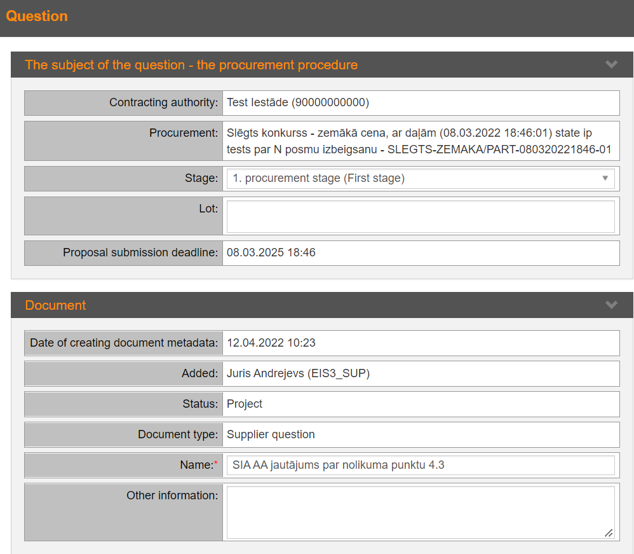Click into the Lot input field
Viewport: 634px width, 554px height.
[x=420, y=216]
